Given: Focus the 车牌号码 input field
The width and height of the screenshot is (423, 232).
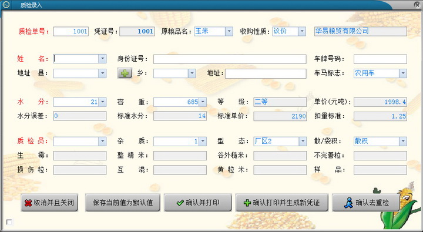Looking at the screenshot, I should click(x=380, y=59).
